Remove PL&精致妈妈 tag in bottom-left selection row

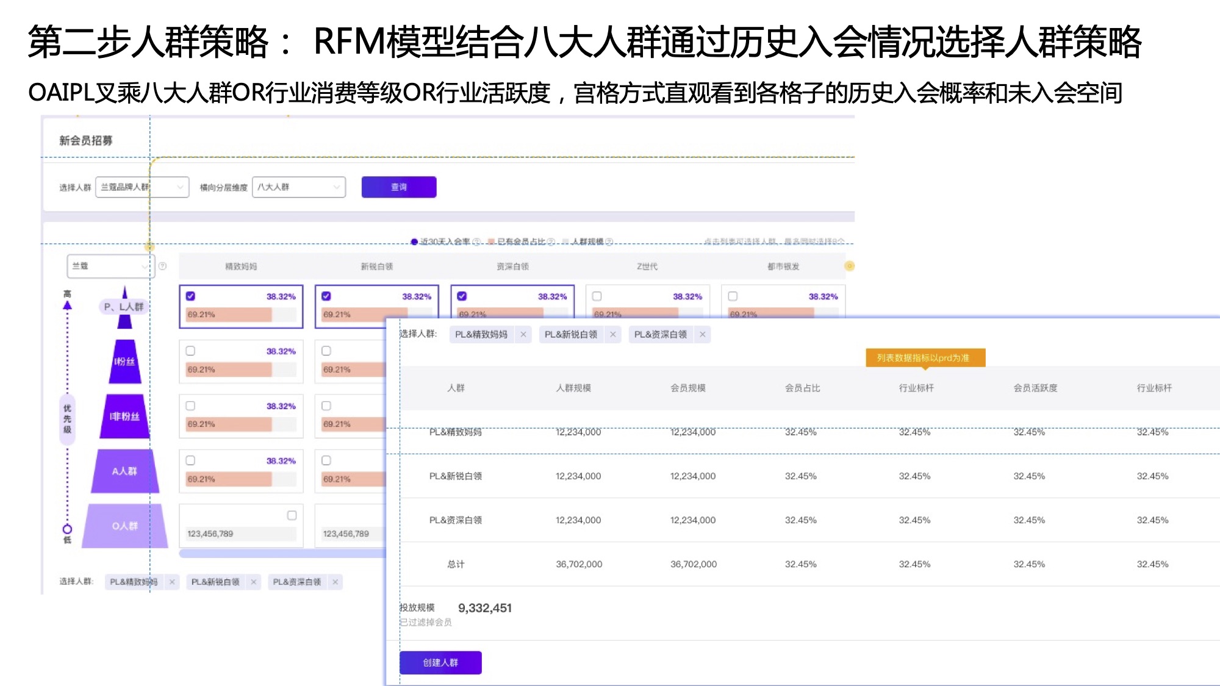(x=172, y=582)
